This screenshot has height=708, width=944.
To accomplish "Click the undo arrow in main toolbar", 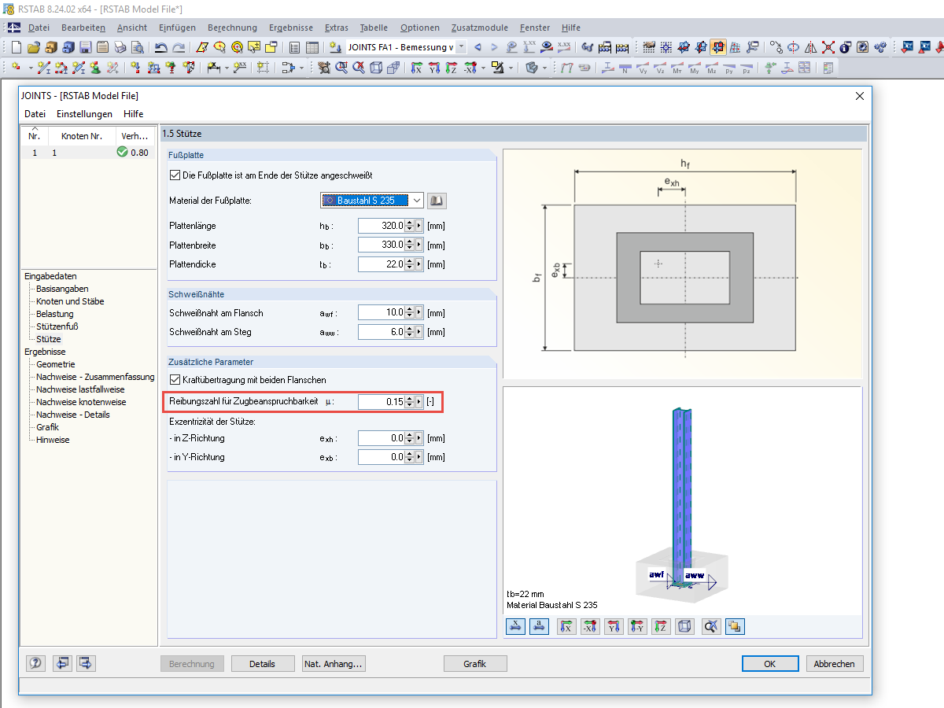I will coord(160,47).
